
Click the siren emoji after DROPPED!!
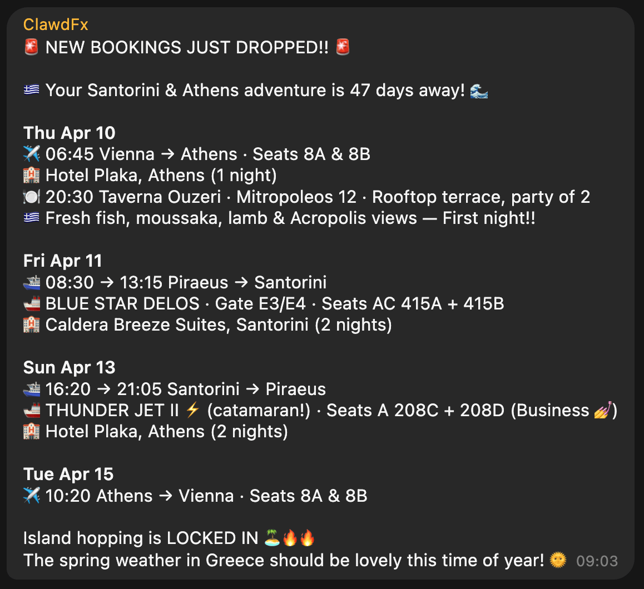pyautogui.click(x=343, y=47)
